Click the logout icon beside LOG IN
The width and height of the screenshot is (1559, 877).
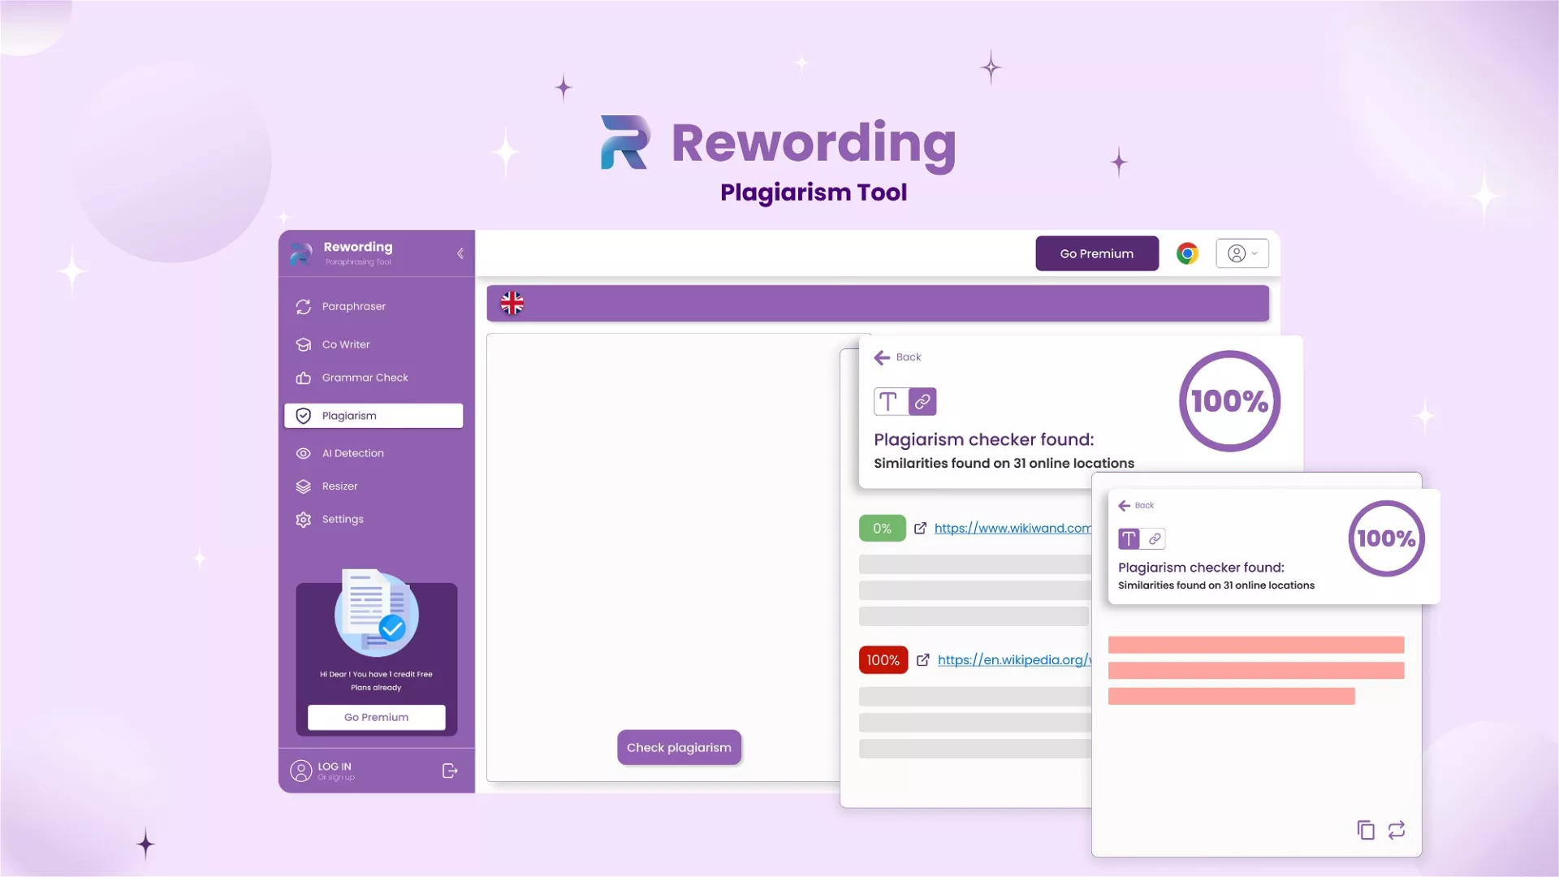coord(450,771)
